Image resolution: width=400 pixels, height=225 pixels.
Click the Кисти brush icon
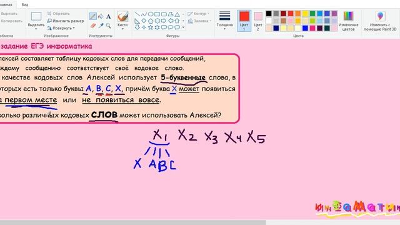(x=122, y=16)
